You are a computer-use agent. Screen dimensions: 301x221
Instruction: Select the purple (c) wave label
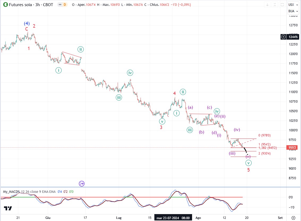(x=209, y=107)
